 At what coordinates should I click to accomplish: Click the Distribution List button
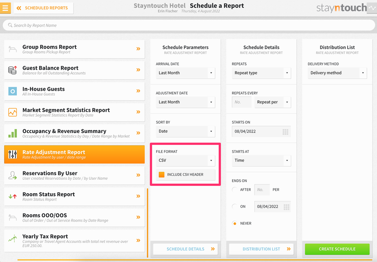(261, 249)
